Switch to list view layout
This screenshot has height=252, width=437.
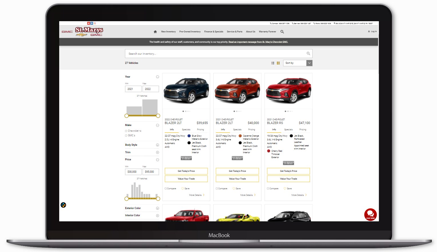tap(273, 63)
